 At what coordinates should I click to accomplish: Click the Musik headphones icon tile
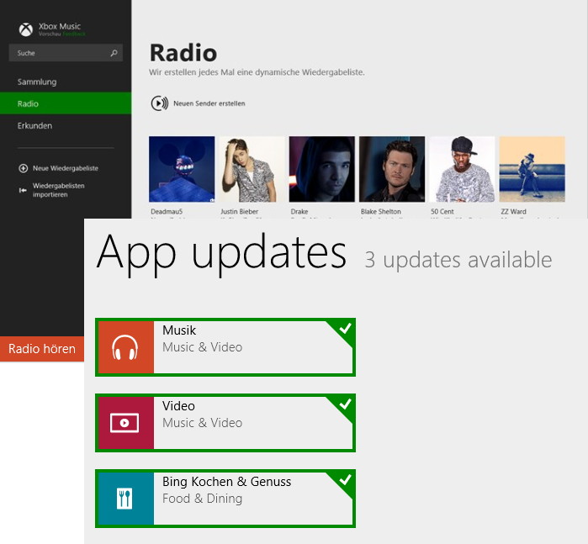[x=126, y=347]
